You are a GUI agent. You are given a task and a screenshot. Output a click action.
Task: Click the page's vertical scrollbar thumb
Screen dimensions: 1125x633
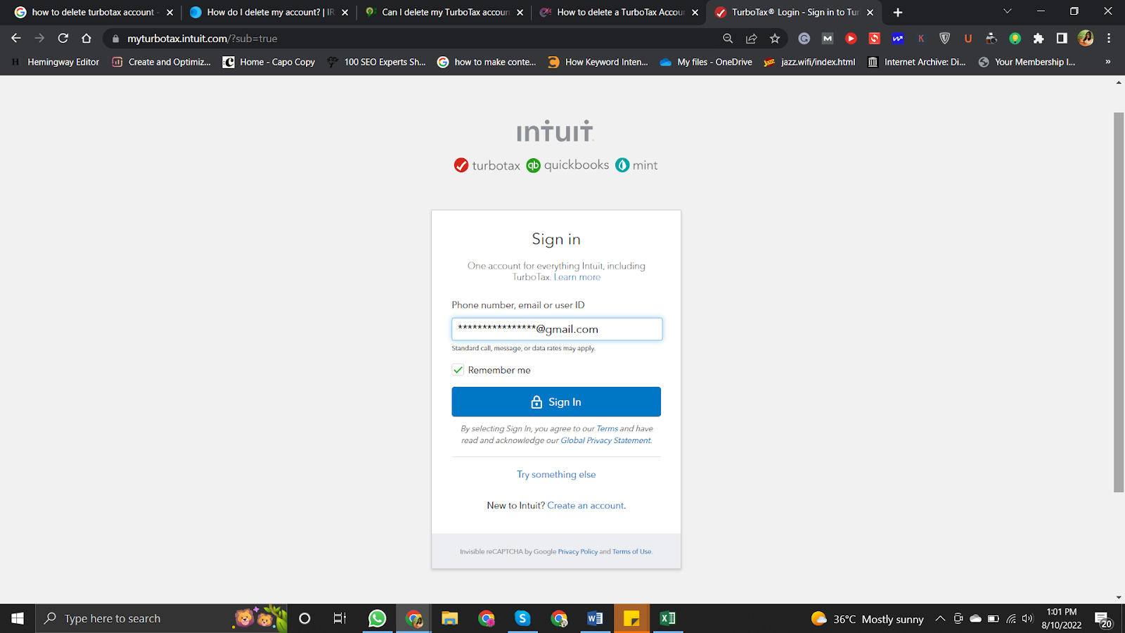click(1119, 302)
